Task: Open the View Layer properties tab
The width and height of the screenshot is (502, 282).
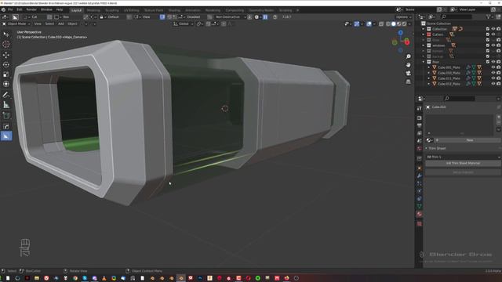Action: click(x=419, y=133)
